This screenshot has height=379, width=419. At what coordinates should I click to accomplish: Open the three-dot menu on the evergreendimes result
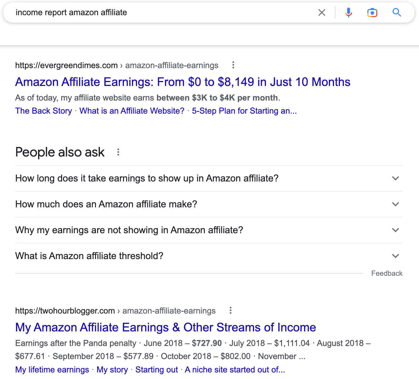pos(233,65)
